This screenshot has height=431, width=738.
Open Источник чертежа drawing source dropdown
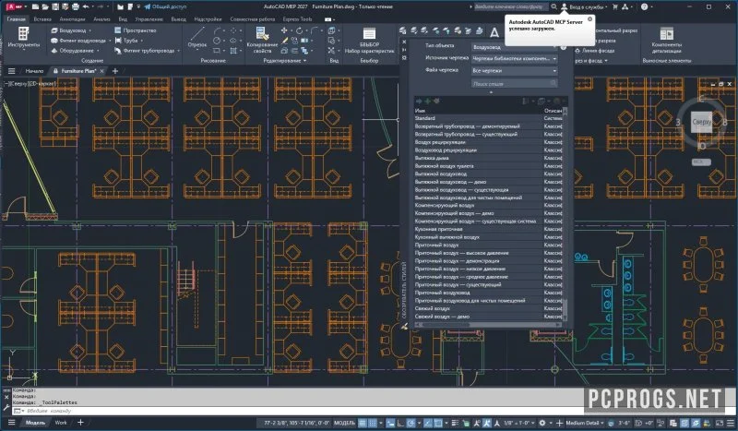514,58
